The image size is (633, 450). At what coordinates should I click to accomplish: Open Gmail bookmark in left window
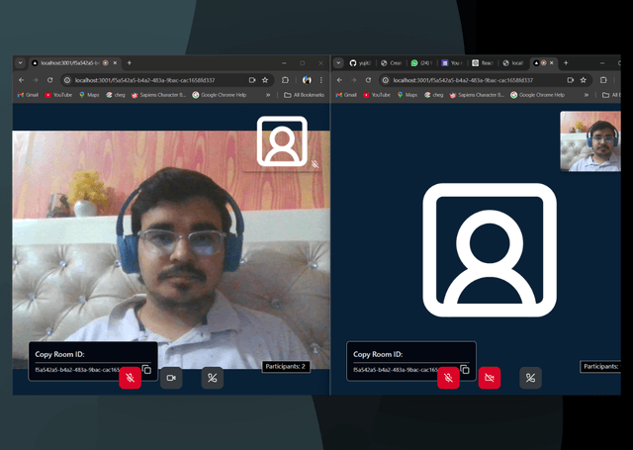click(x=28, y=95)
